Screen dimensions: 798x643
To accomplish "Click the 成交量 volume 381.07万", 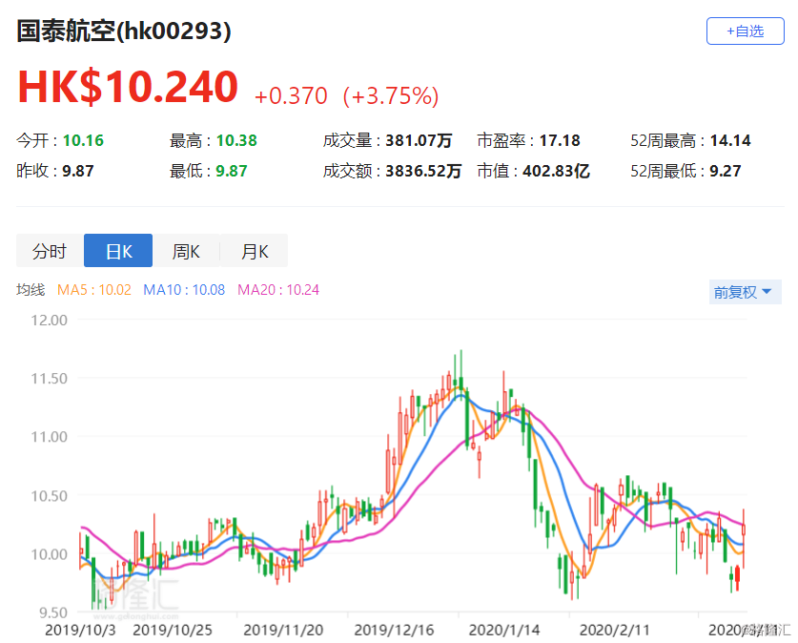I will (419, 140).
